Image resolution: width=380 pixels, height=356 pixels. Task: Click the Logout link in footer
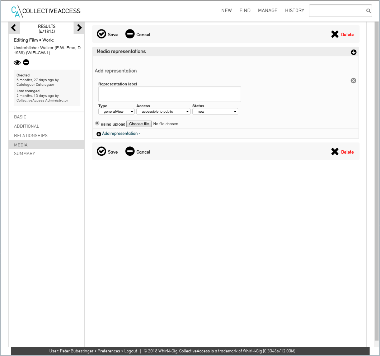(131, 351)
